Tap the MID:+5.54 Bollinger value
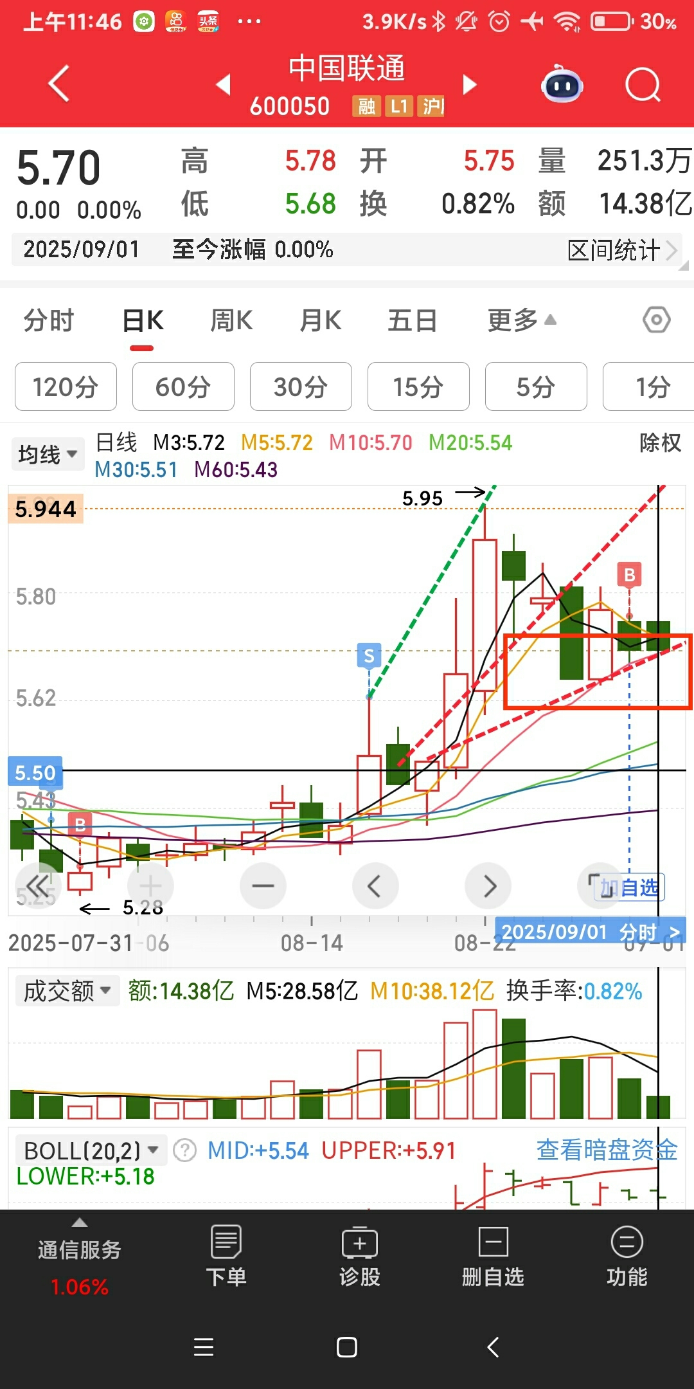This screenshot has width=694, height=1389. point(258,1150)
